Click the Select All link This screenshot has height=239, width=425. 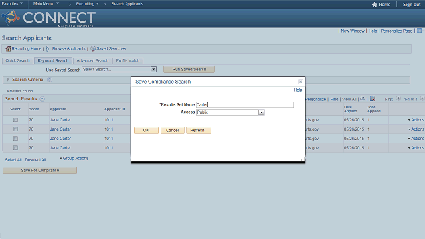13,160
